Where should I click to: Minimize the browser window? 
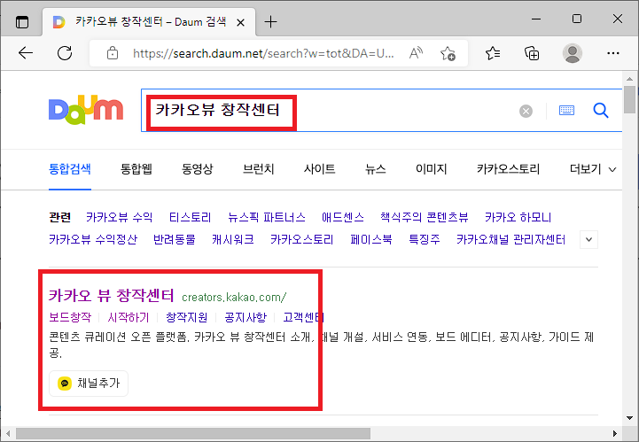click(x=536, y=19)
